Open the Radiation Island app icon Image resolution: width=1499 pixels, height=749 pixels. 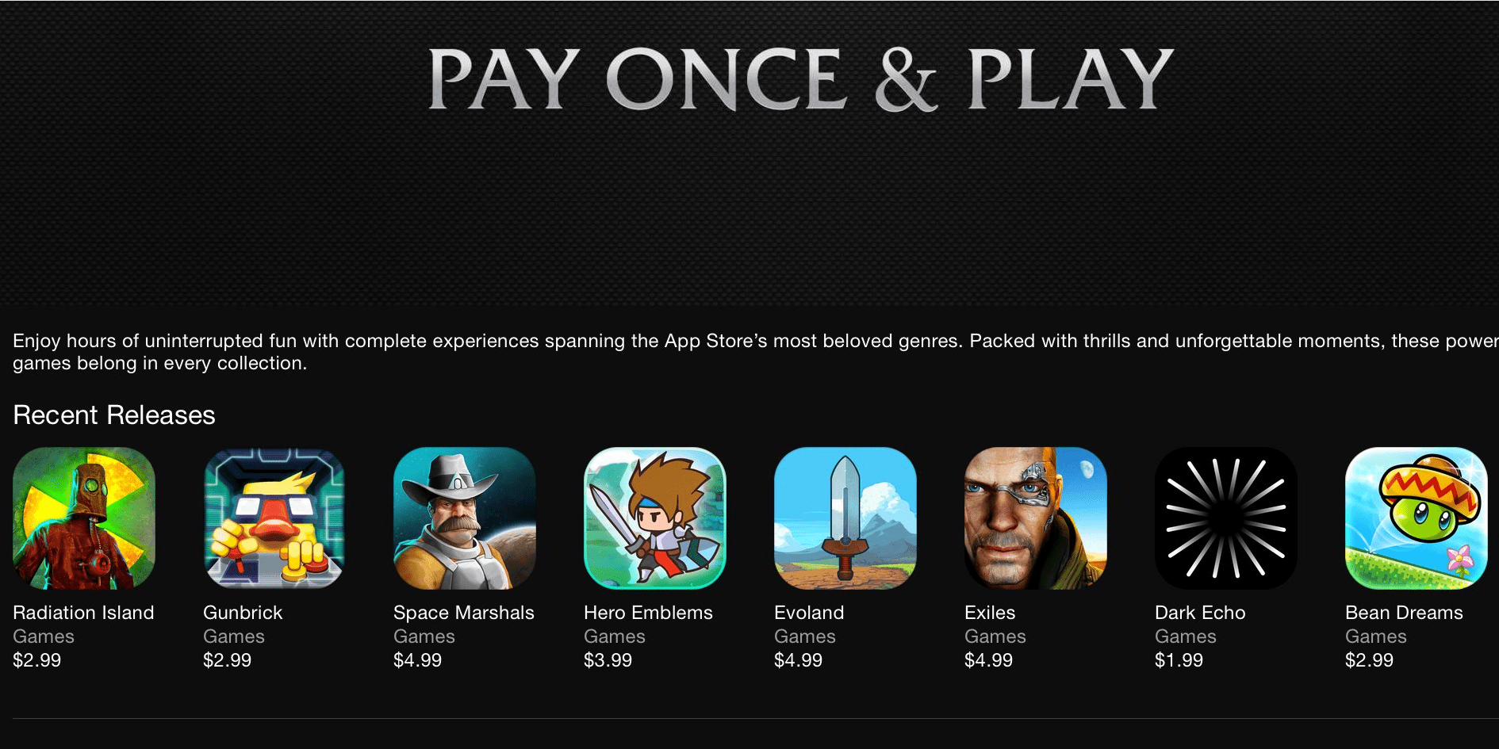84,518
